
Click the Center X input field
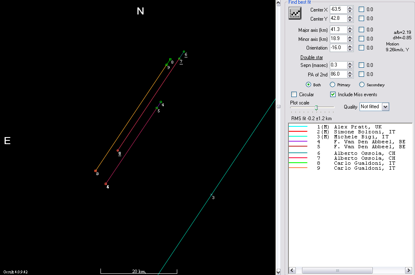[x=338, y=9]
